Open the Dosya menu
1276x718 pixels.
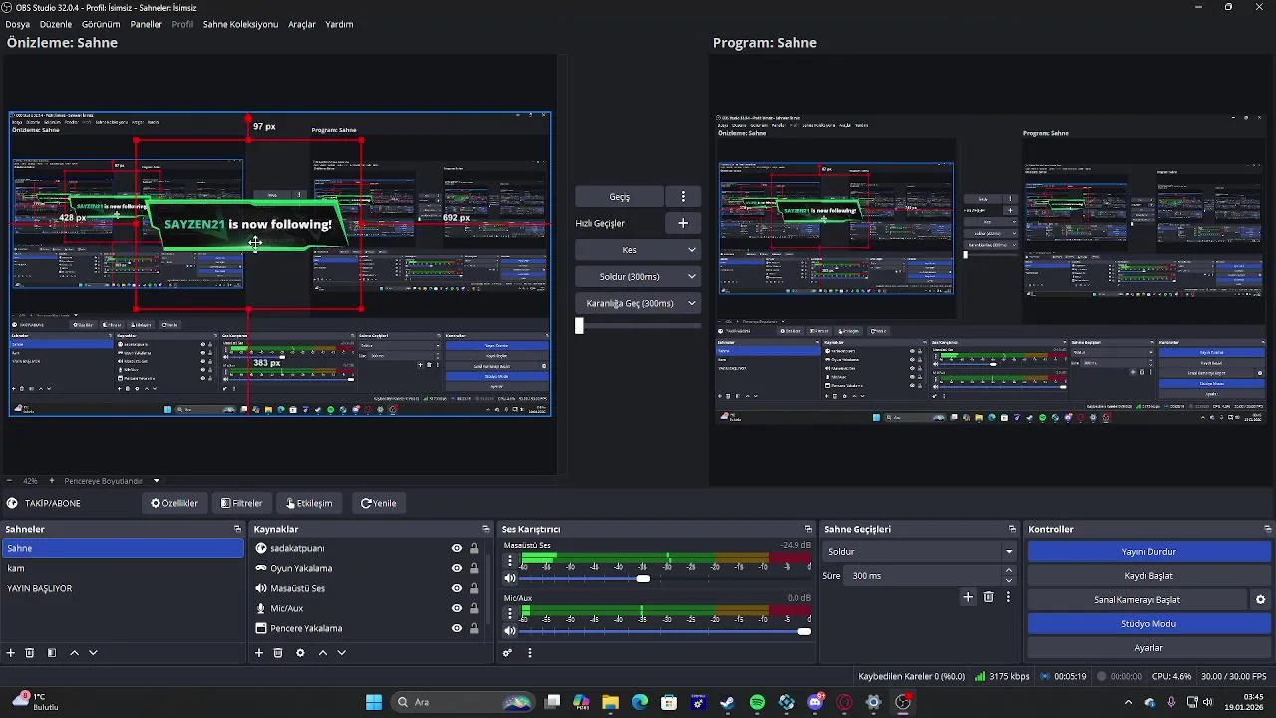point(17,24)
